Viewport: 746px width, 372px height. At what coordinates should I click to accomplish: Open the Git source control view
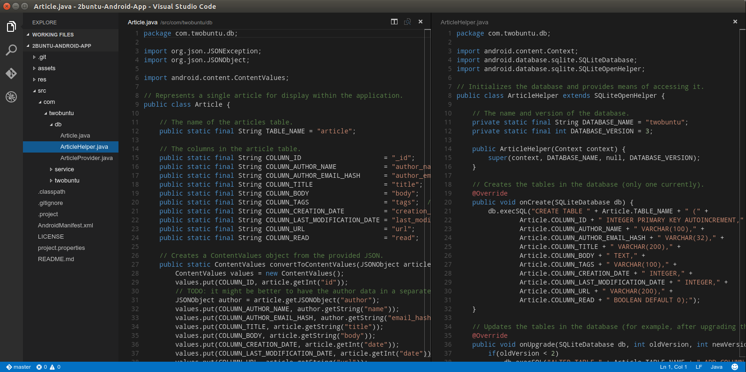[11, 73]
